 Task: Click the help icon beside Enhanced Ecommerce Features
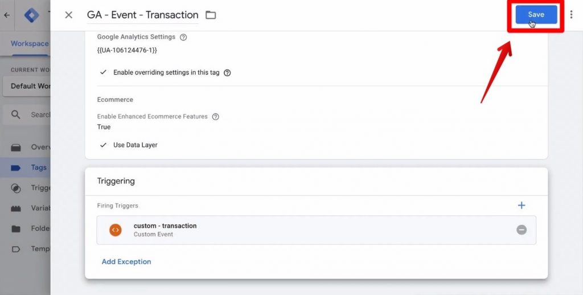pos(216,117)
